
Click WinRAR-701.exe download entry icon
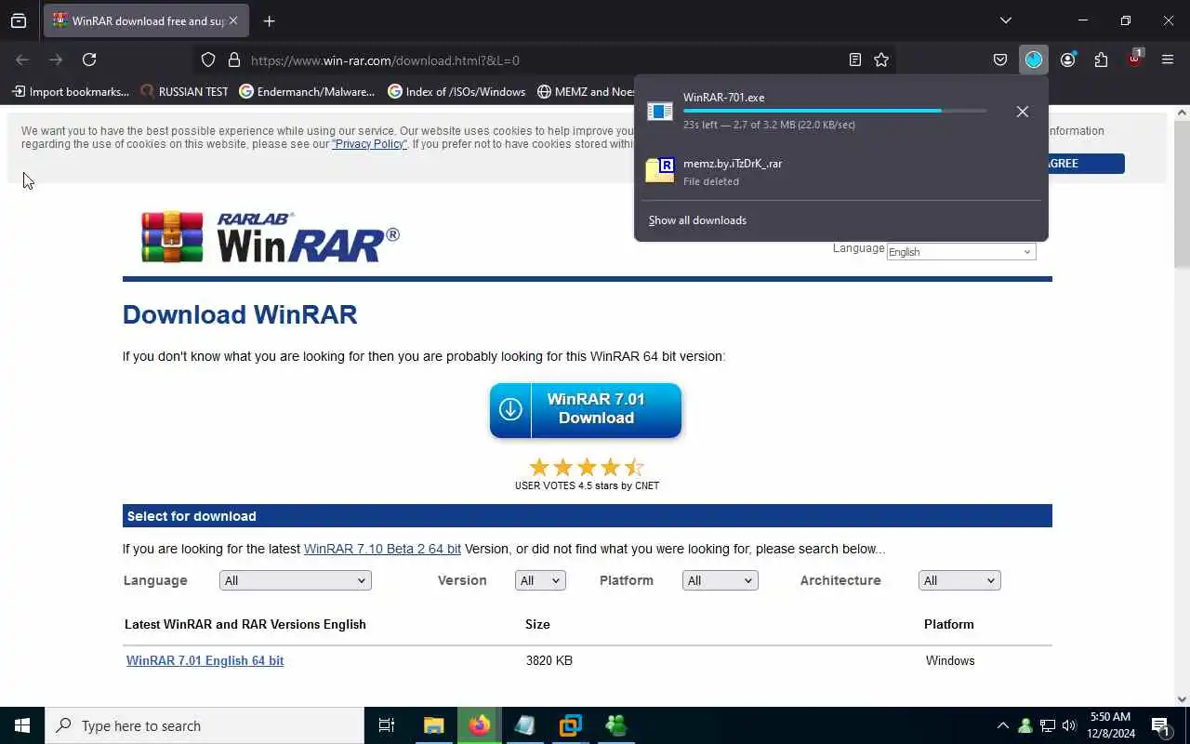(x=660, y=112)
